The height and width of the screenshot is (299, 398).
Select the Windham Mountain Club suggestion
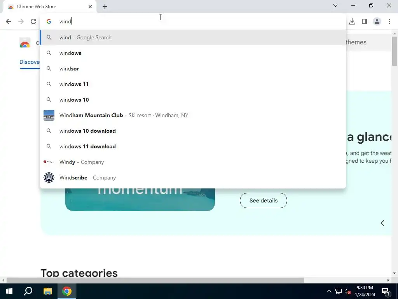[x=193, y=115]
